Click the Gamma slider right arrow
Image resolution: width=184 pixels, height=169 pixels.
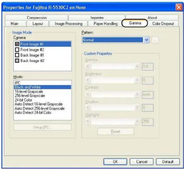137,66
